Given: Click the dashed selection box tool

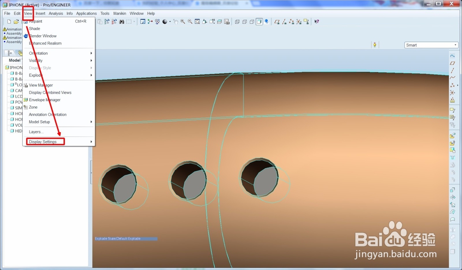Looking at the screenshot, I should tap(129, 22).
